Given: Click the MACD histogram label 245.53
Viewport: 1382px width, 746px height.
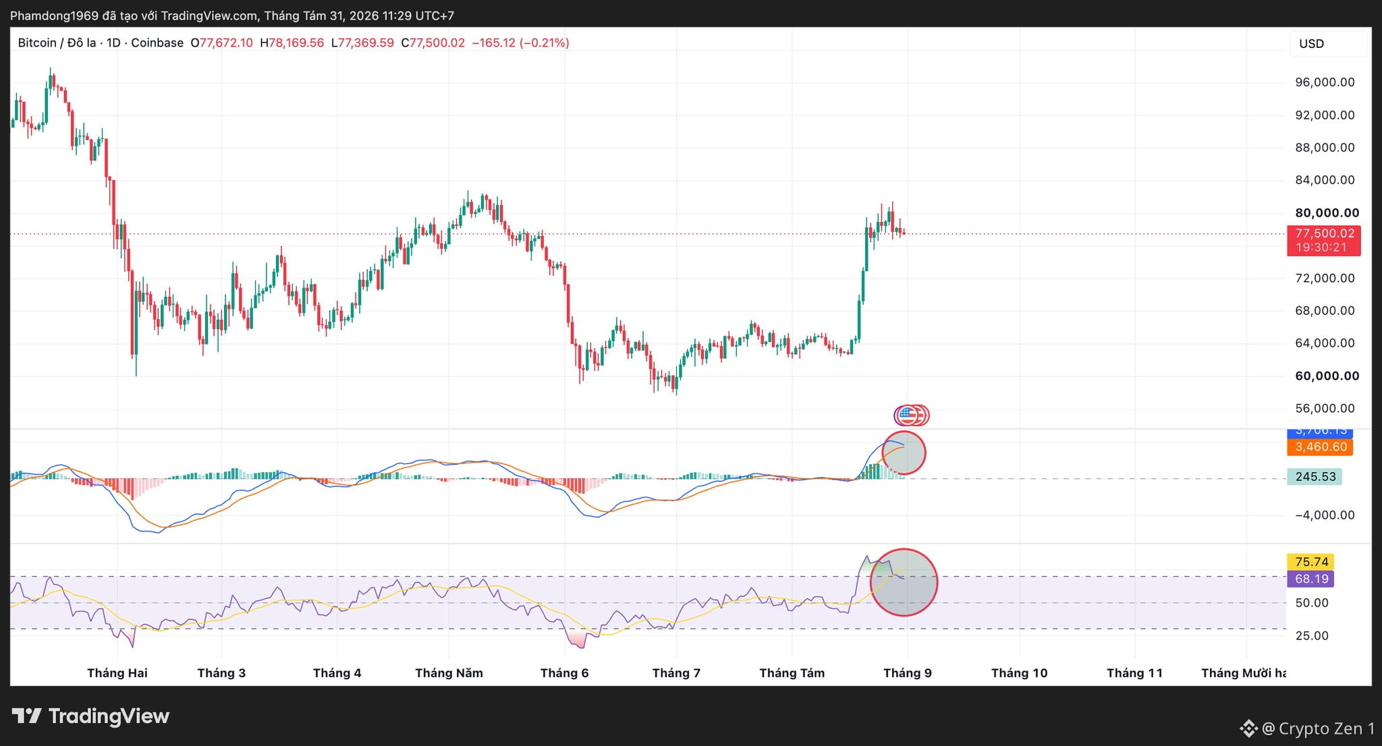Looking at the screenshot, I should coord(1315,477).
